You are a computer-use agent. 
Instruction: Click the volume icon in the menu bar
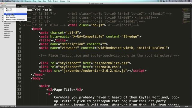[172, 1]
